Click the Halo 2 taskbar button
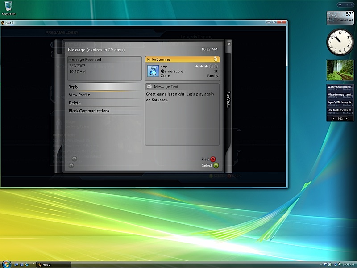Viewport: 357px width, 268px height. pos(53,264)
